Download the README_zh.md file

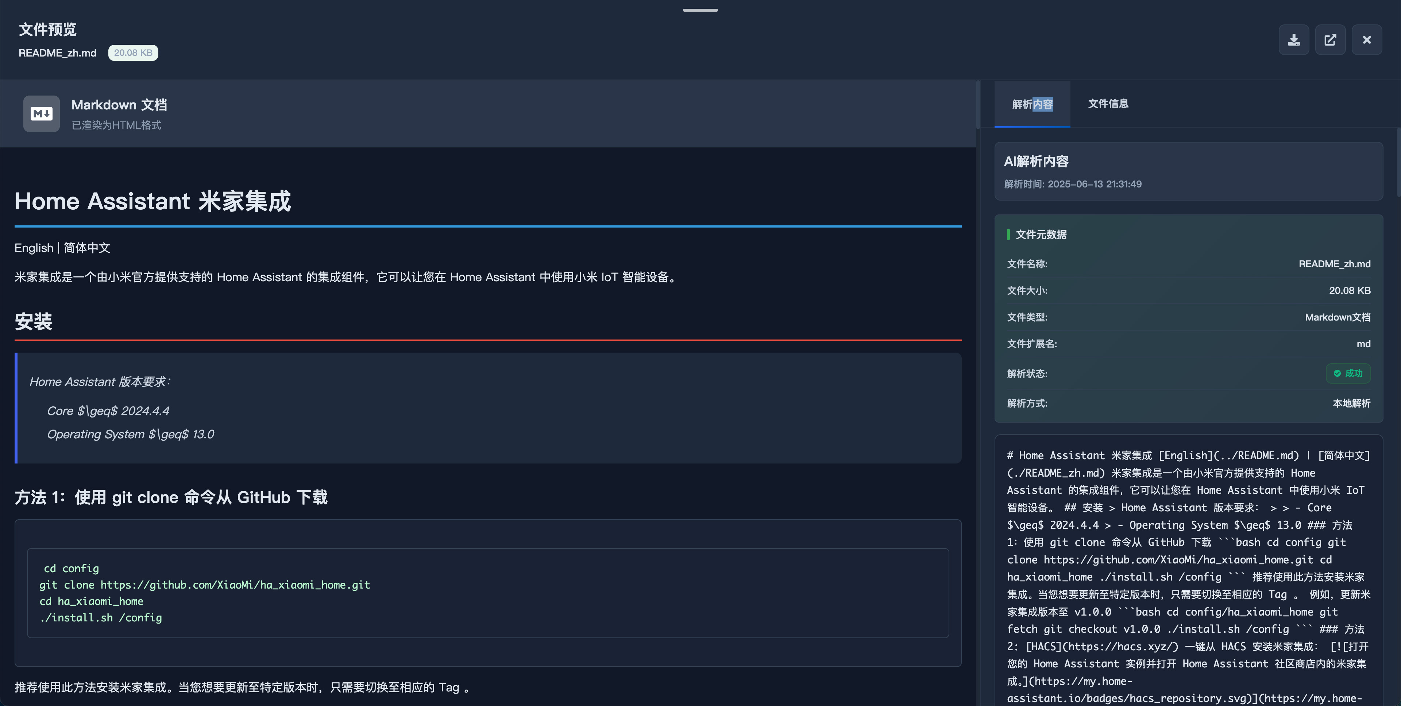click(1294, 40)
